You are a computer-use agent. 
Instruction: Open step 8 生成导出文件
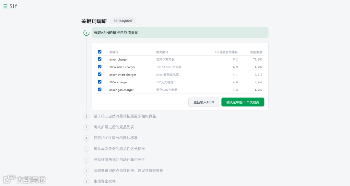(x=104, y=181)
